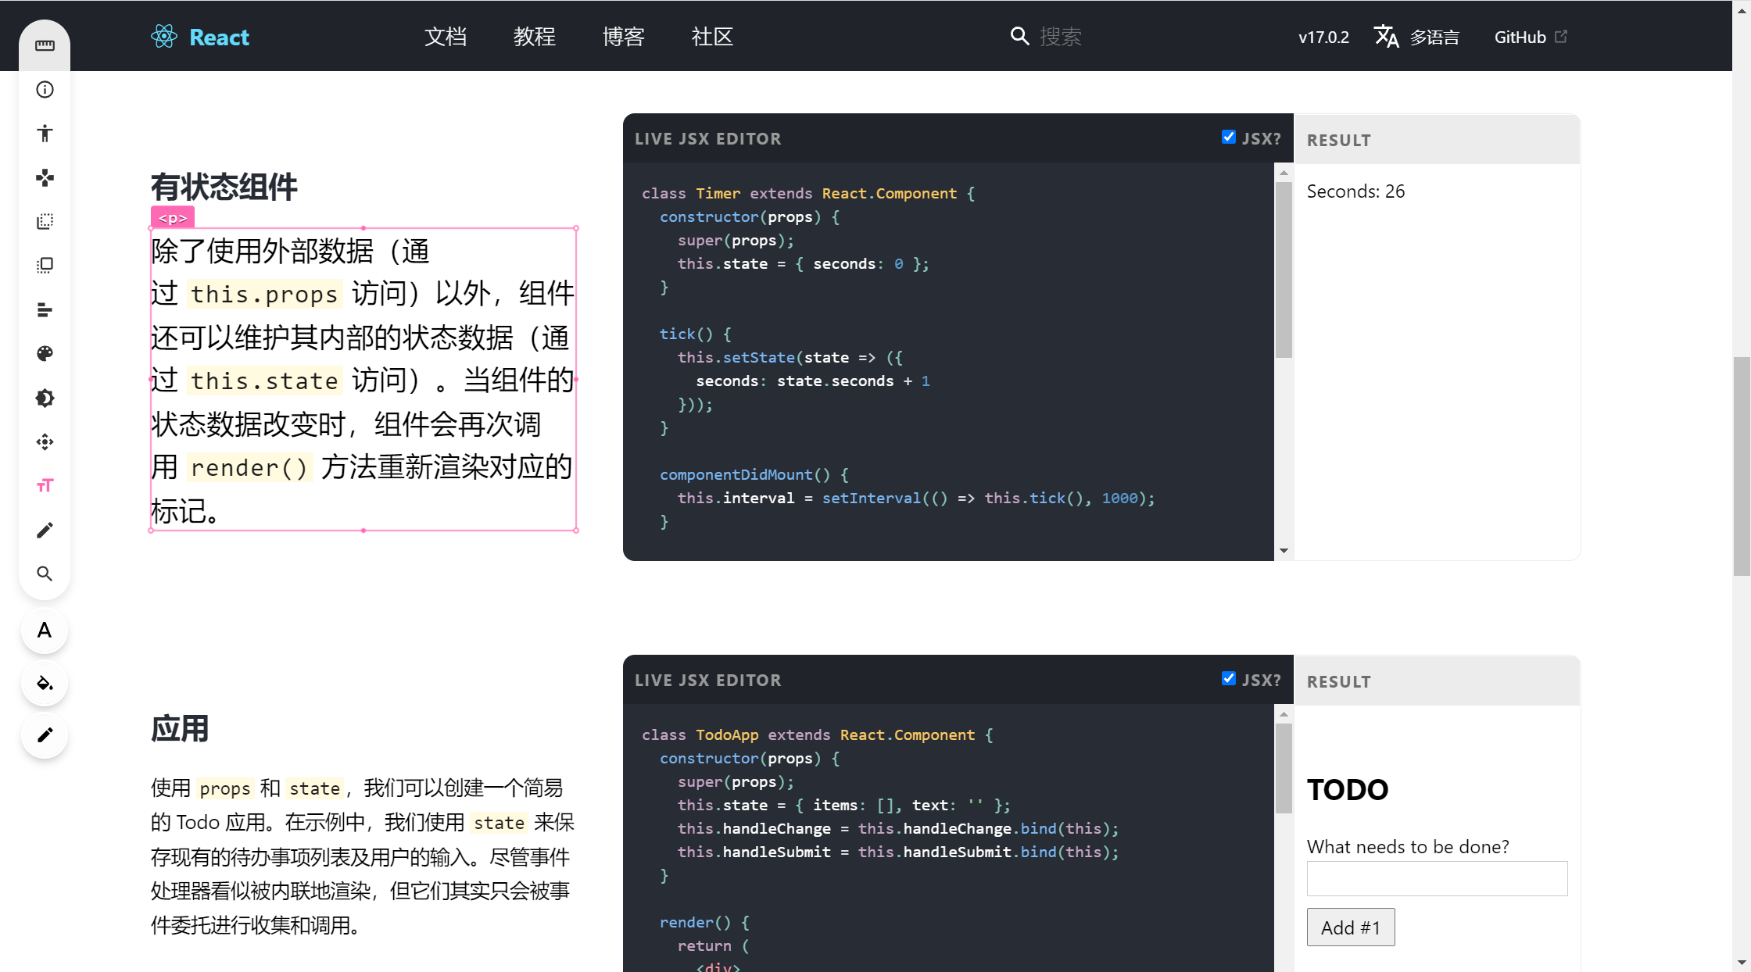Open the inspect info tool
This screenshot has width=1751, height=972.
(x=45, y=89)
